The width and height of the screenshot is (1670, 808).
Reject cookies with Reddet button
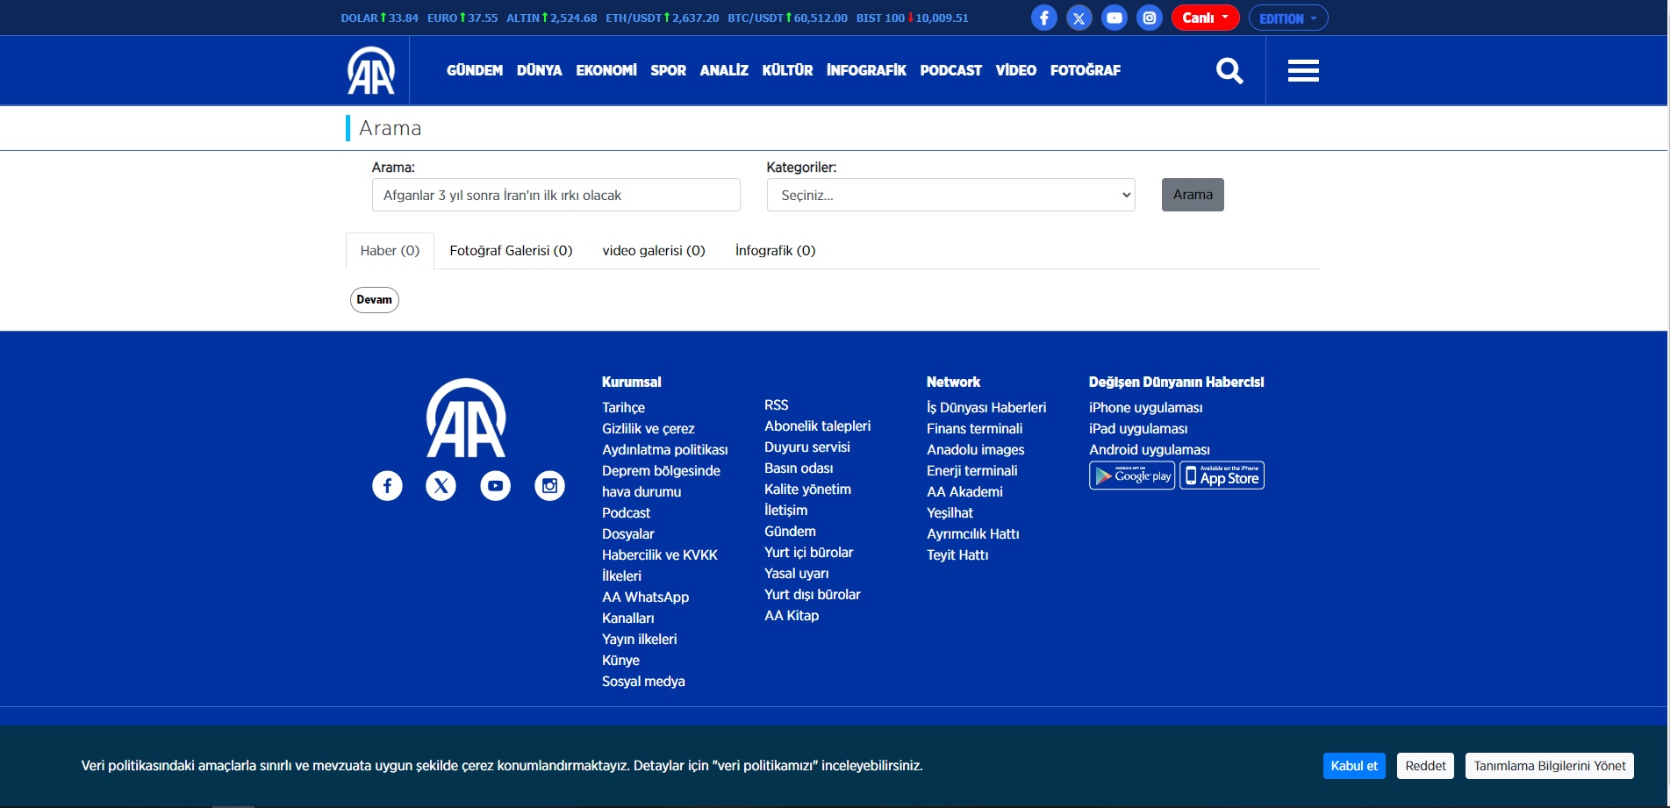coord(1425,766)
